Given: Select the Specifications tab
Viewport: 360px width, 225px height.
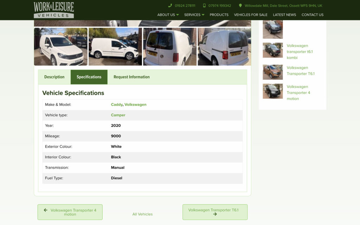Looking at the screenshot, I should tap(89, 77).
